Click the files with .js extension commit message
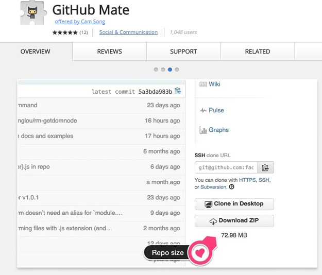This screenshot has width=322, height=275. pos(65,228)
